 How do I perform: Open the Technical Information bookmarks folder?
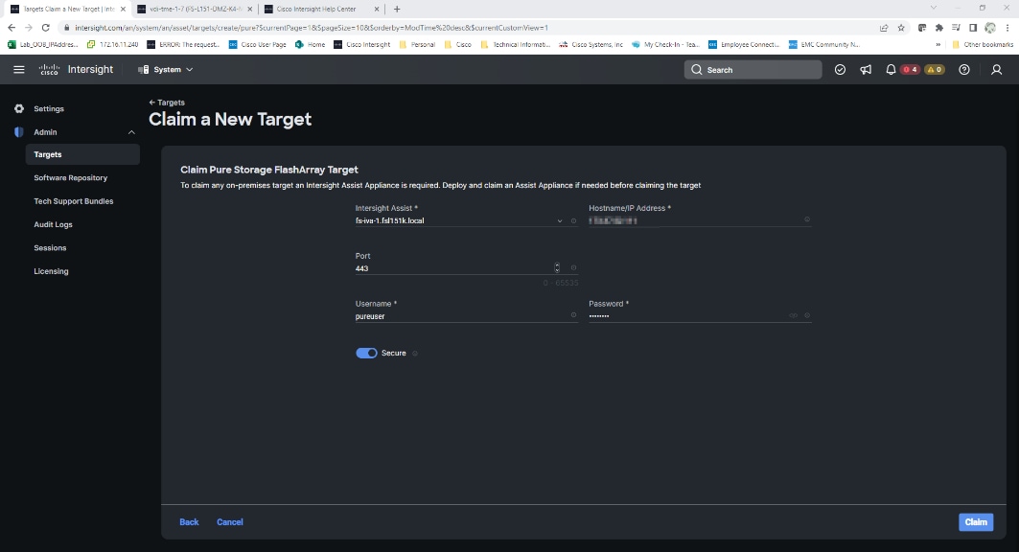(x=516, y=45)
